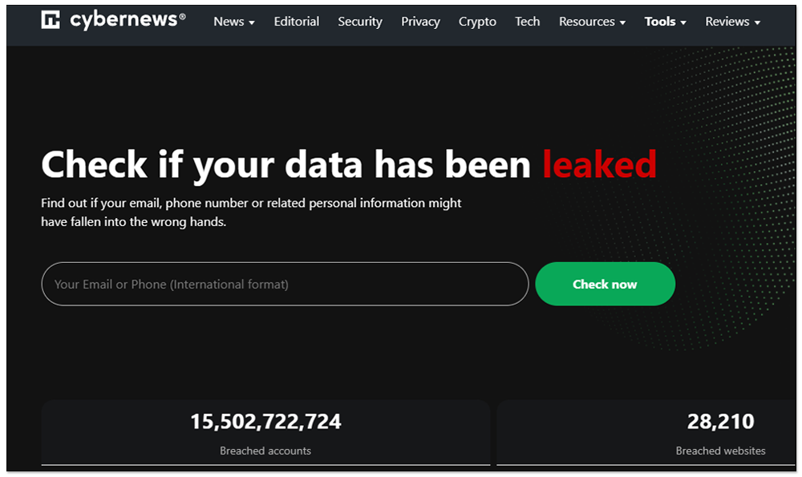Click the arrow next to Resources
This screenshot has width=802, height=477.
coord(622,22)
